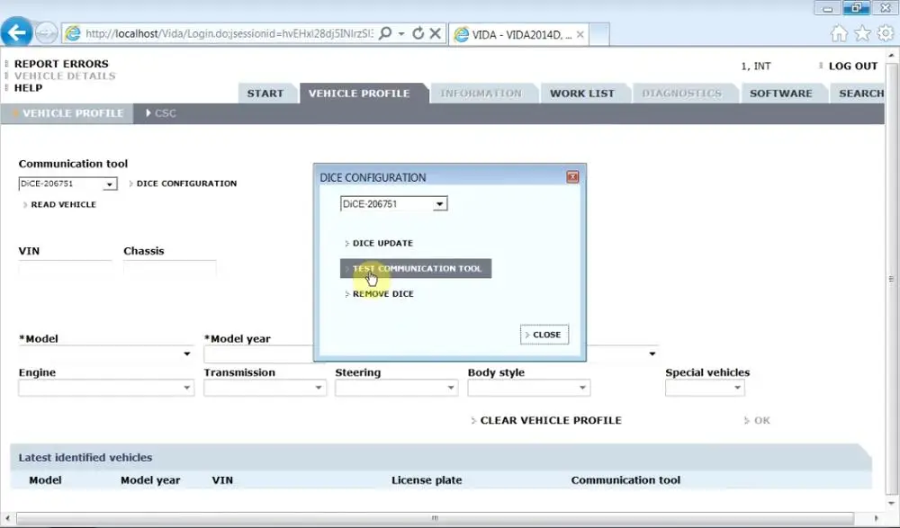Click the vertical scrollbar up arrow
Screen dimensions: 900x528
coord(891,56)
